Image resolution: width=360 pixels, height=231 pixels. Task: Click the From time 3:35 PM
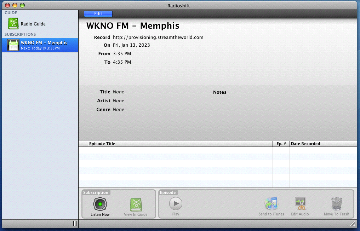[x=122, y=54]
